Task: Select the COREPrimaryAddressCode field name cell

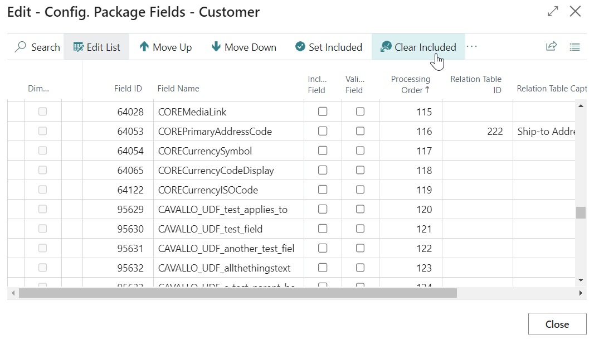Action: (215, 132)
